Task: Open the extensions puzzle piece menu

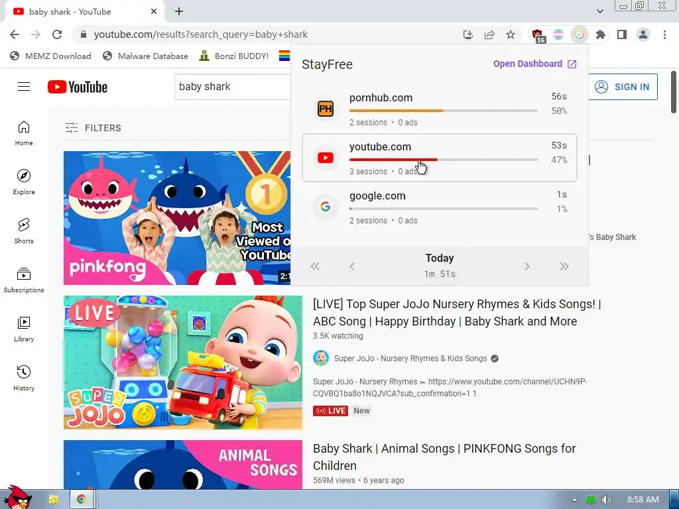Action: 600,34
